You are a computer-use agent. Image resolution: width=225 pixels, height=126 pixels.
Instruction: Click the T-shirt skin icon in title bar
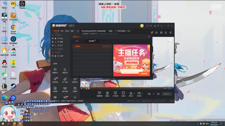(158, 26)
